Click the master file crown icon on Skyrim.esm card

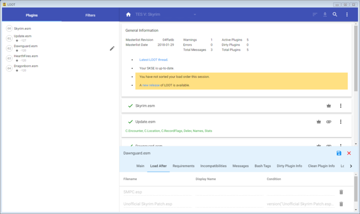pyautogui.click(x=329, y=106)
